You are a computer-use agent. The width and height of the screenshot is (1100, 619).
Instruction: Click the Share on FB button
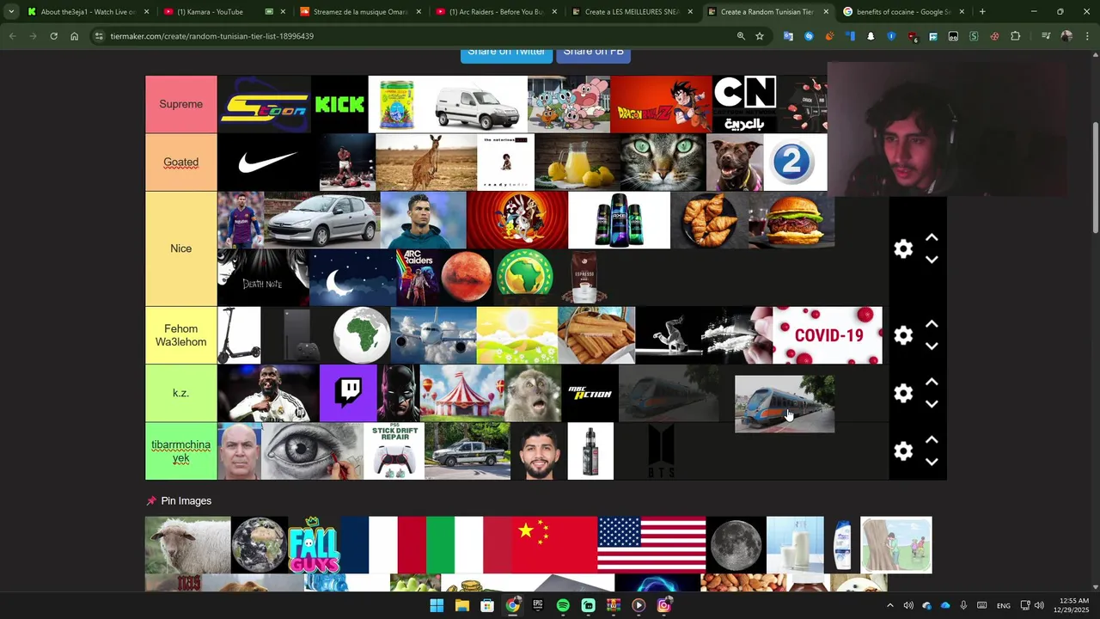(594, 53)
